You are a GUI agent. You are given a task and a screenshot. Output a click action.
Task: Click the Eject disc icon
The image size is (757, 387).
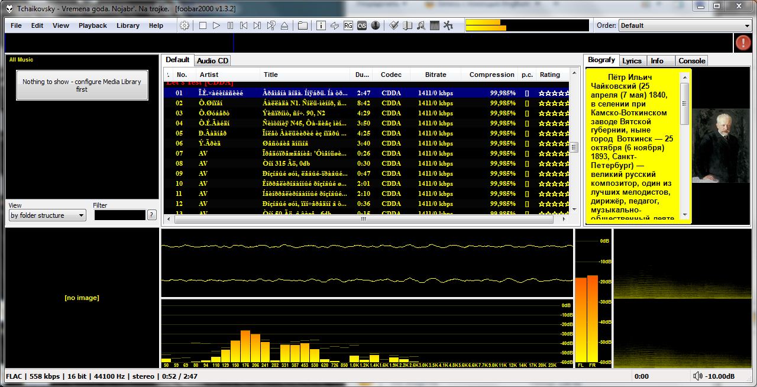coord(284,25)
